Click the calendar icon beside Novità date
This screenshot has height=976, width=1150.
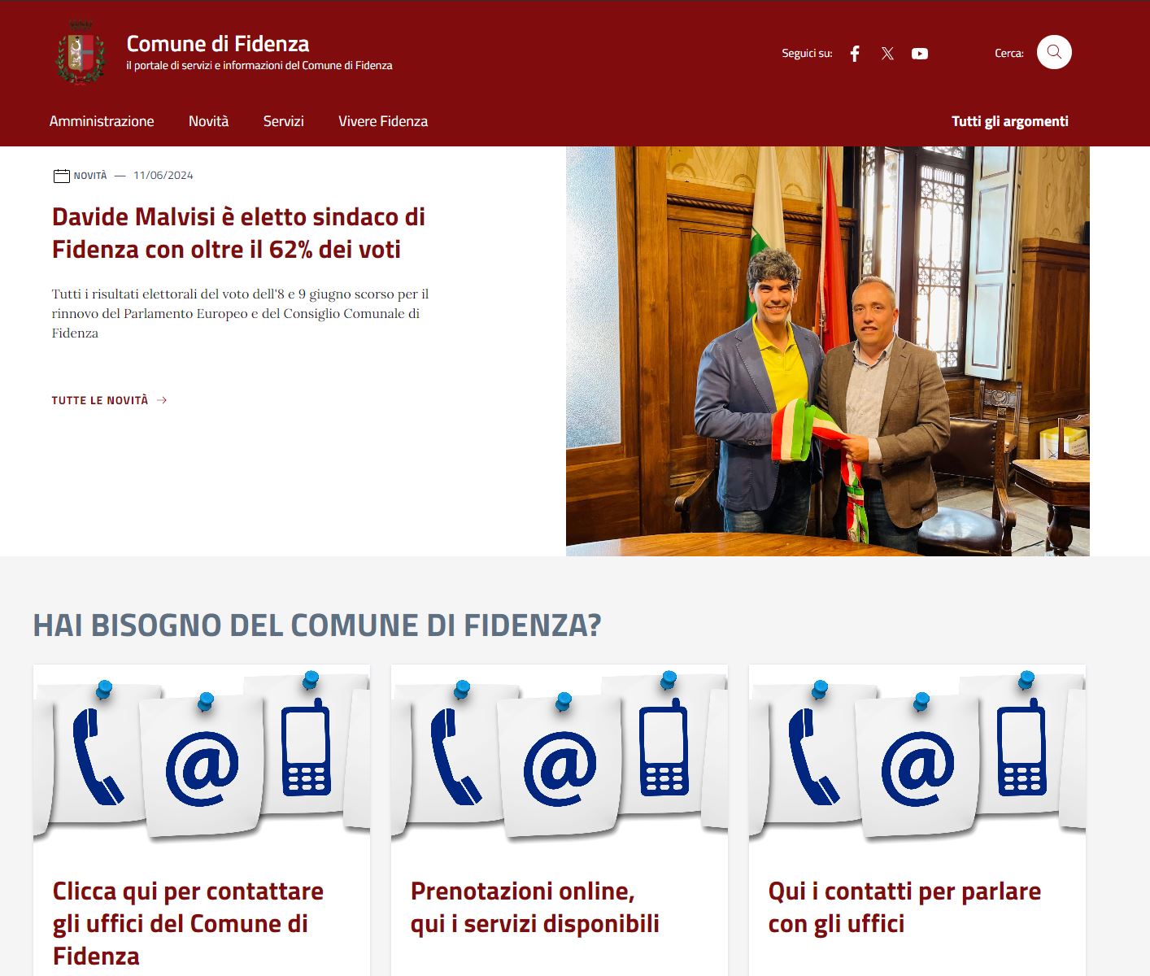click(61, 176)
